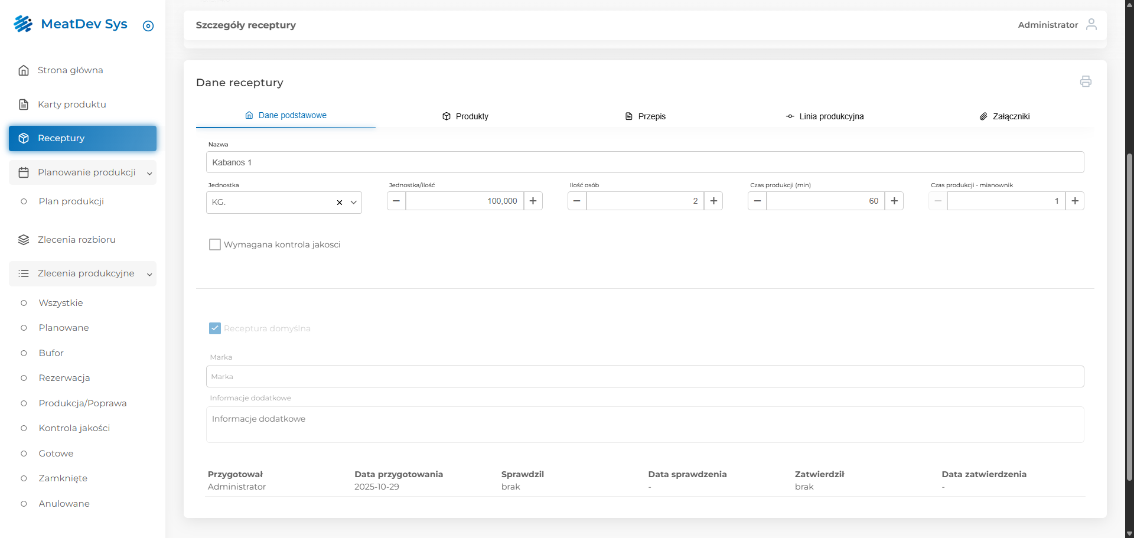Click the Administrator user profile icon

pos(1091,24)
